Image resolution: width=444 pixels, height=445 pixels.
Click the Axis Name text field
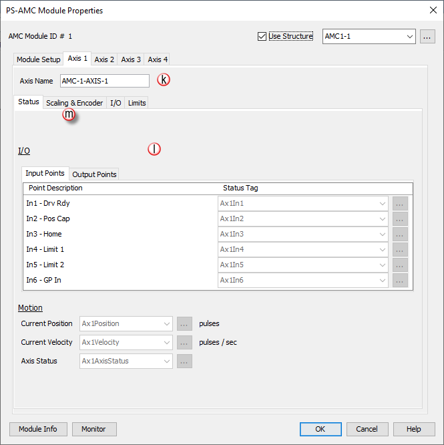pos(105,81)
